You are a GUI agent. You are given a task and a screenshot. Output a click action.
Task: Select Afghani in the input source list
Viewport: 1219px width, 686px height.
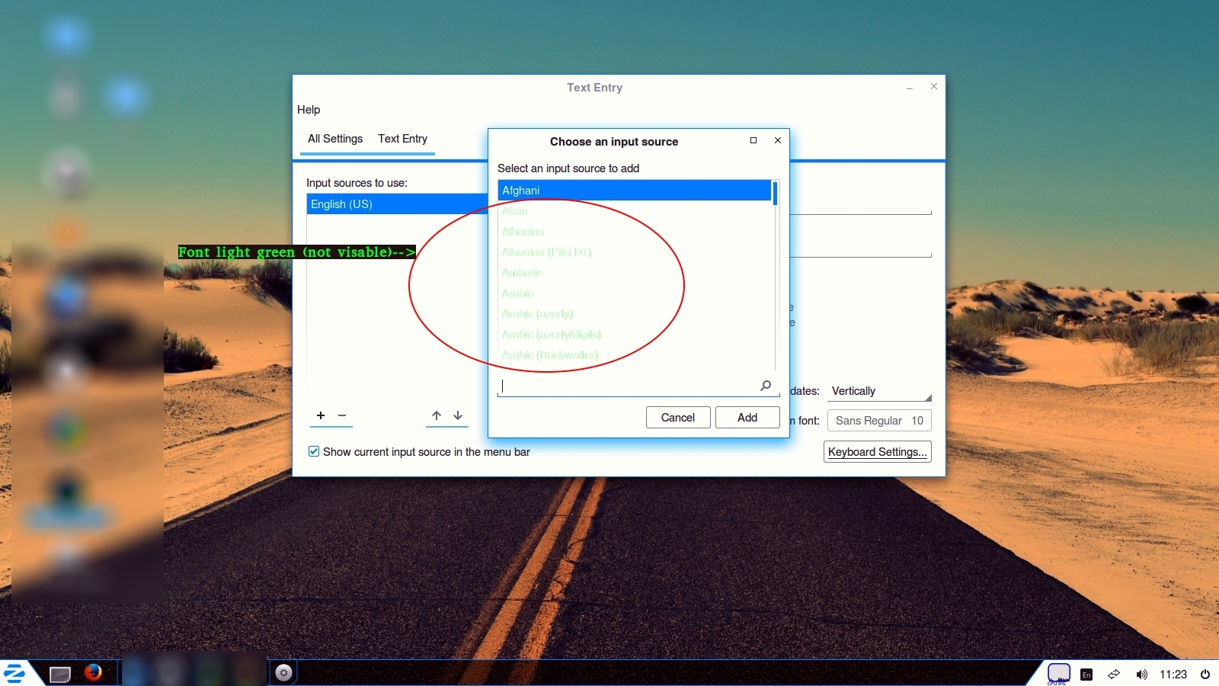(x=634, y=191)
